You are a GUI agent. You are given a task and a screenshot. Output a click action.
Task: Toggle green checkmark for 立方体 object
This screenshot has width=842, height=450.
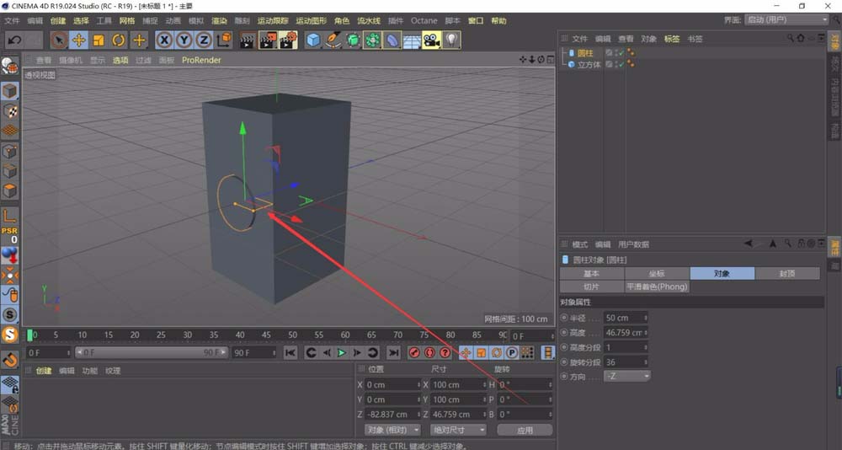tap(622, 64)
